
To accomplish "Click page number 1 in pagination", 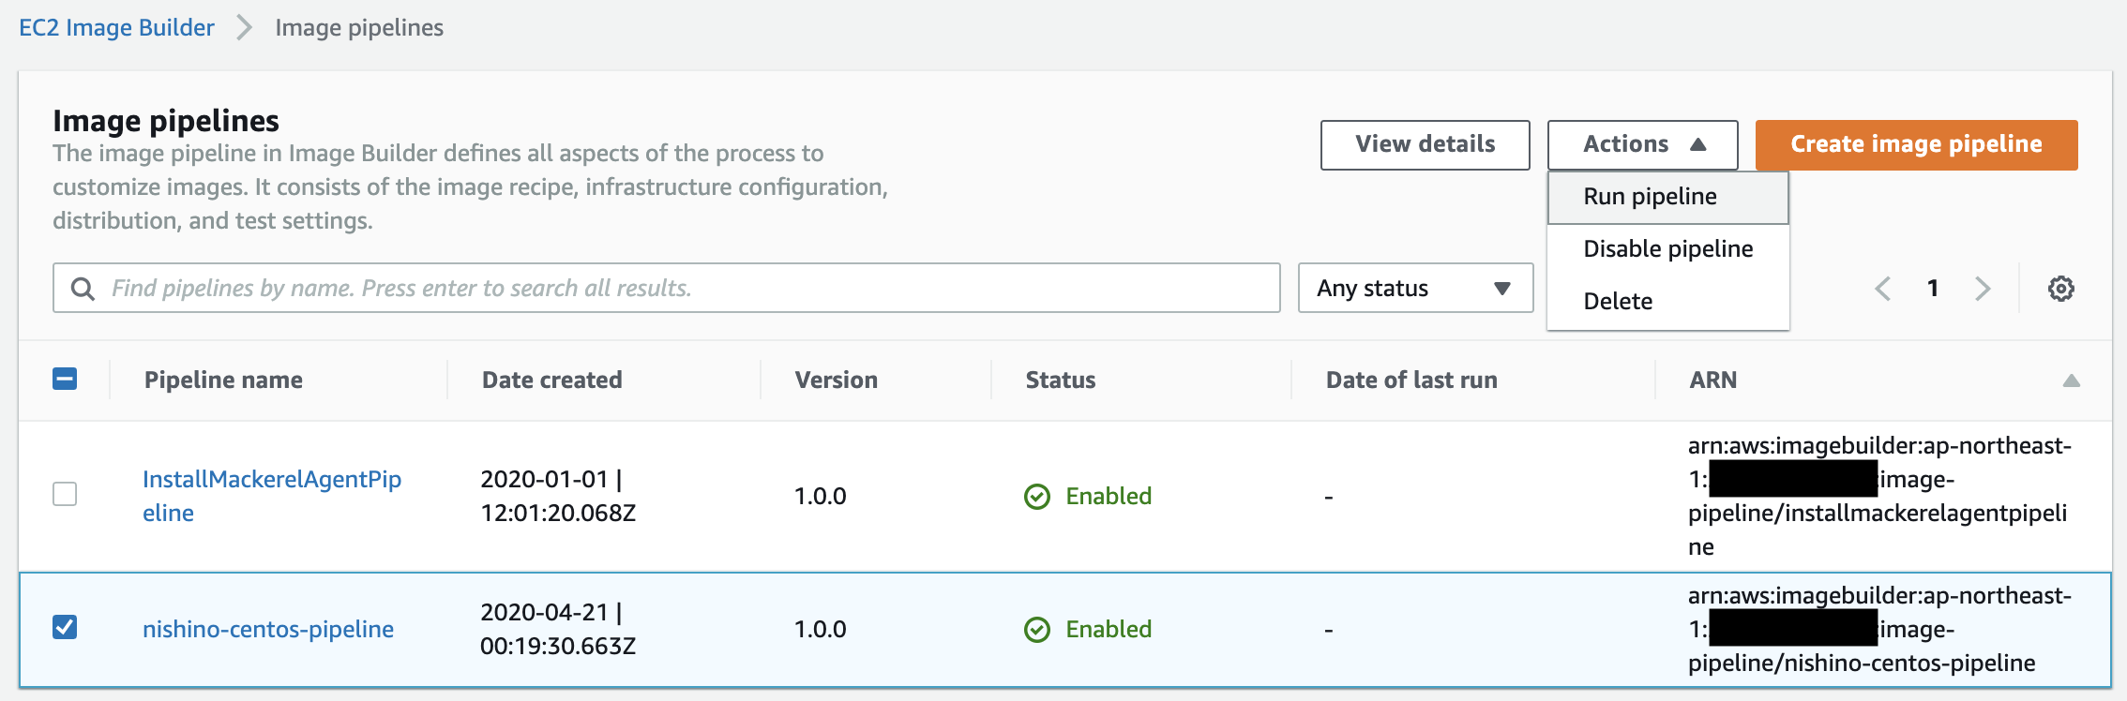I will [x=1932, y=289].
